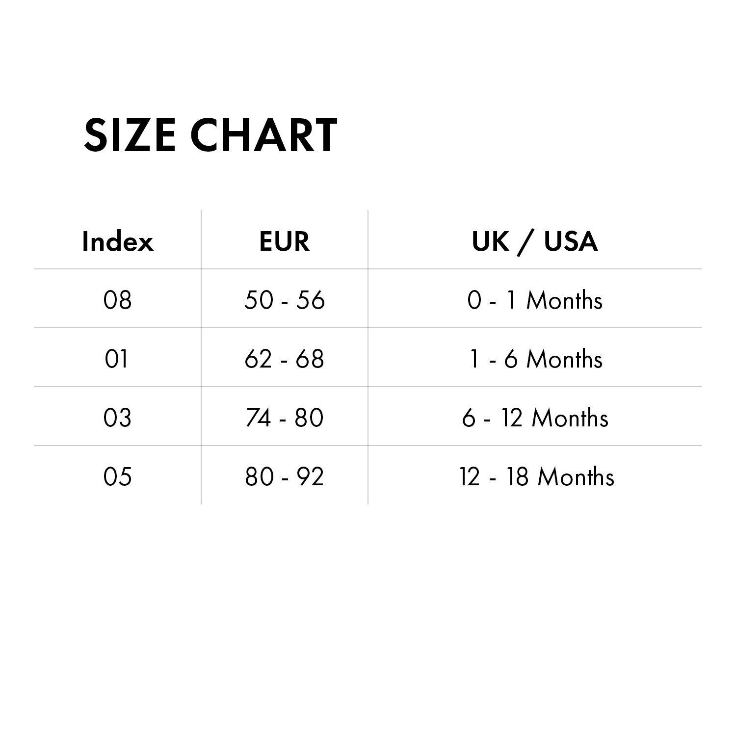Click the word SIZE in the title

[x=130, y=134]
